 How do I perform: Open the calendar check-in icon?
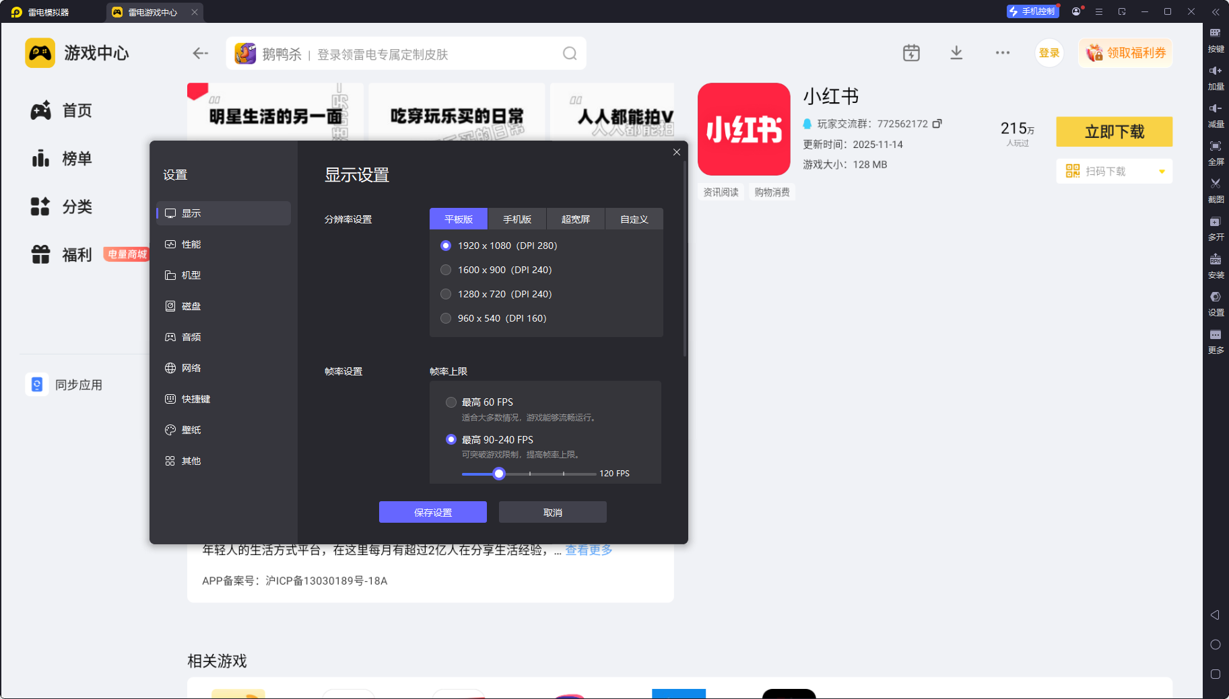(911, 52)
